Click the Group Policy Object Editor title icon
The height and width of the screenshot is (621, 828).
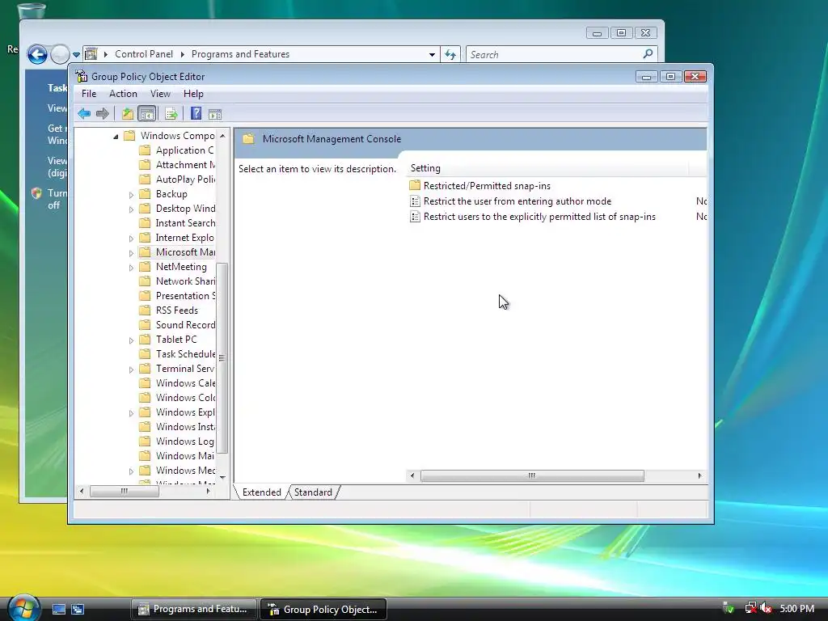coord(82,76)
